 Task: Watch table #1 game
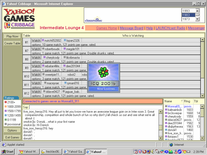click(36, 40)
